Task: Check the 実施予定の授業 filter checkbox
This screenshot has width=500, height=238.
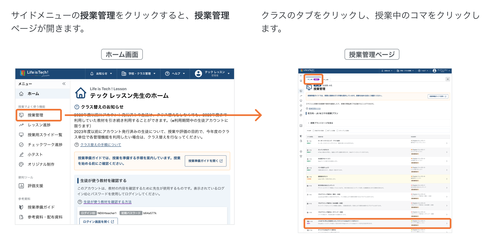Action: coord(313,131)
